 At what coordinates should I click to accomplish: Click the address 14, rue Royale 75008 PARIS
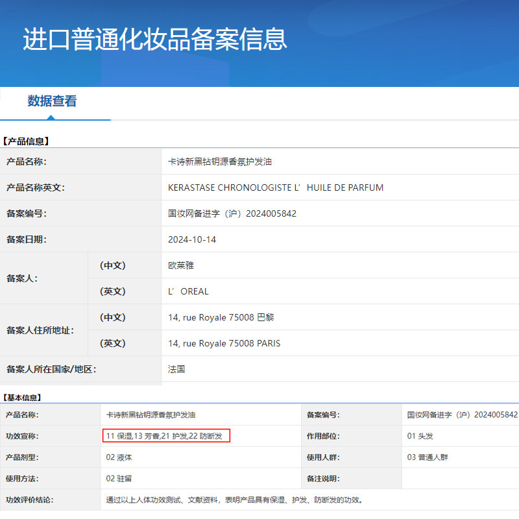click(x=224, y=343)
